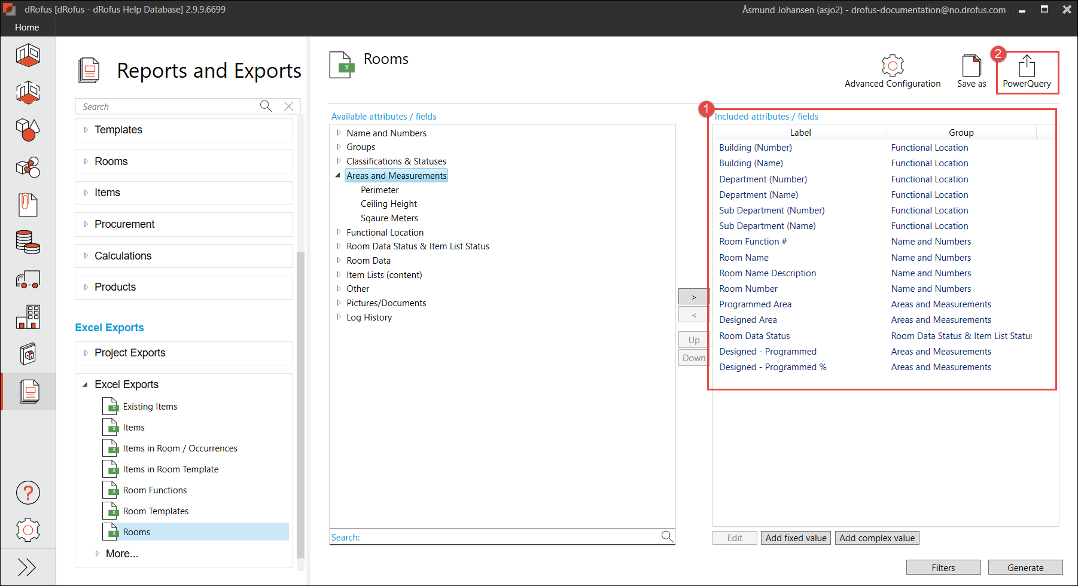Image resolution: width=1078 pixels, height=586 pixels.
Task: Click magnifier icon in attributes search field
Action: pos(667,536)
